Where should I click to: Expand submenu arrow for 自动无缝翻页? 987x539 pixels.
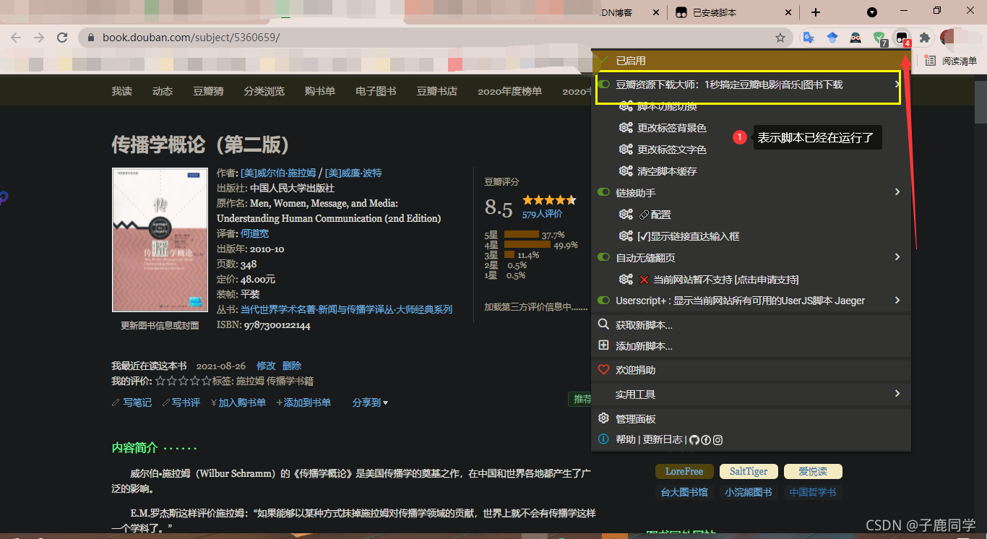coord(897,257)
